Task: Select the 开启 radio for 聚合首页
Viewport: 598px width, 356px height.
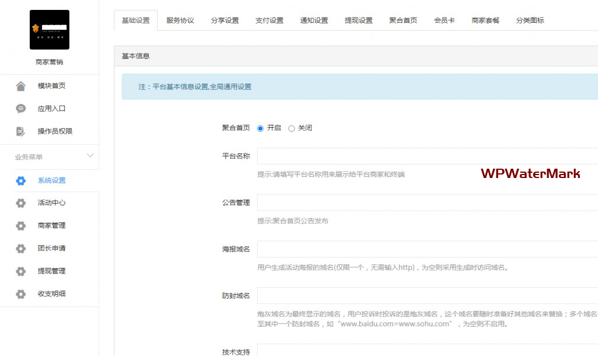Action: [260, 128]
